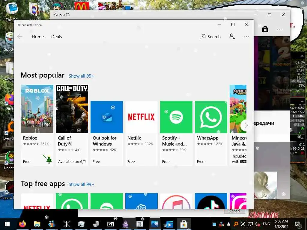Go back using the Store back arrow
This screenshot has width=307, height=230.
pos(20,37)
